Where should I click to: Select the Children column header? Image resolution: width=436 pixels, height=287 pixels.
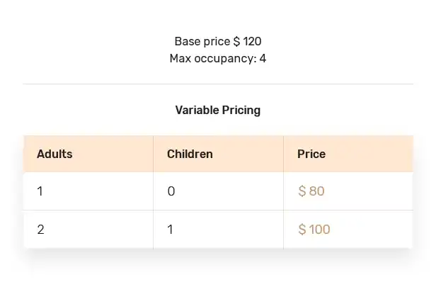click(190, 154)
